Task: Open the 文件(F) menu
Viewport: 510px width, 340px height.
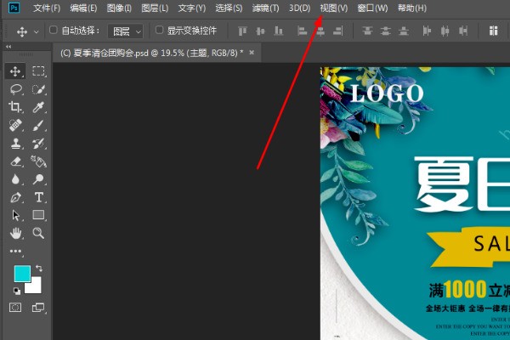Action: coord(47,8)
